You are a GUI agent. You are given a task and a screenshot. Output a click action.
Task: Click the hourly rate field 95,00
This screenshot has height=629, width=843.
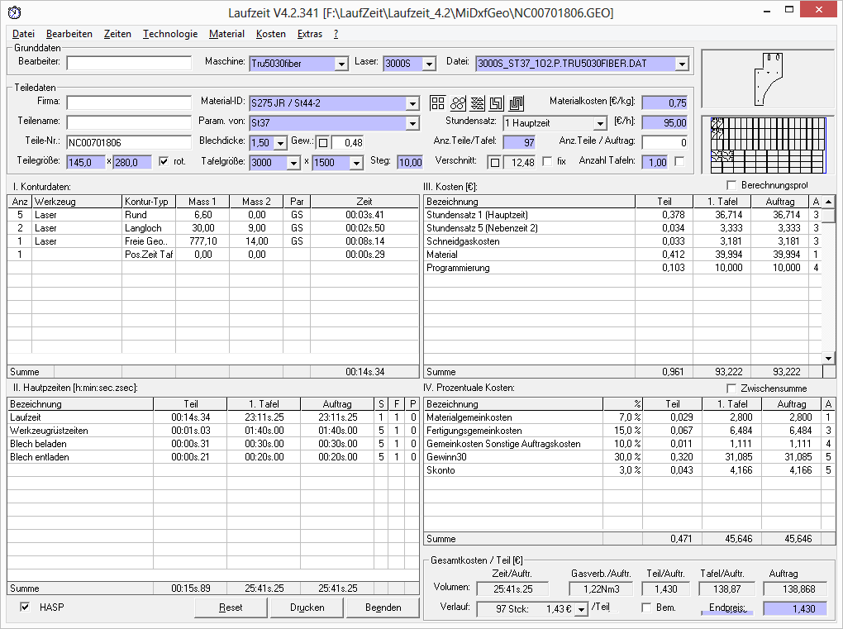[x=664, y=122]
